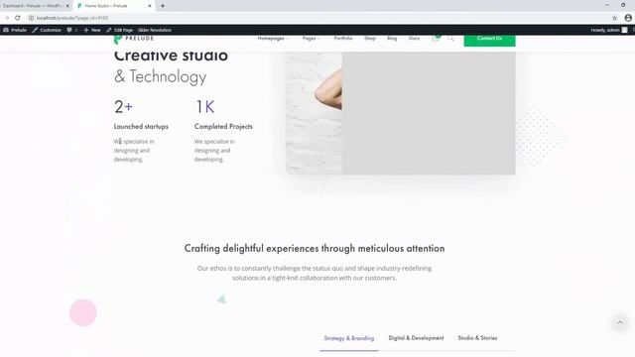Viewport: 635px width, 357px height.
Task: Minimize the browser window
Action: [607, 5]
